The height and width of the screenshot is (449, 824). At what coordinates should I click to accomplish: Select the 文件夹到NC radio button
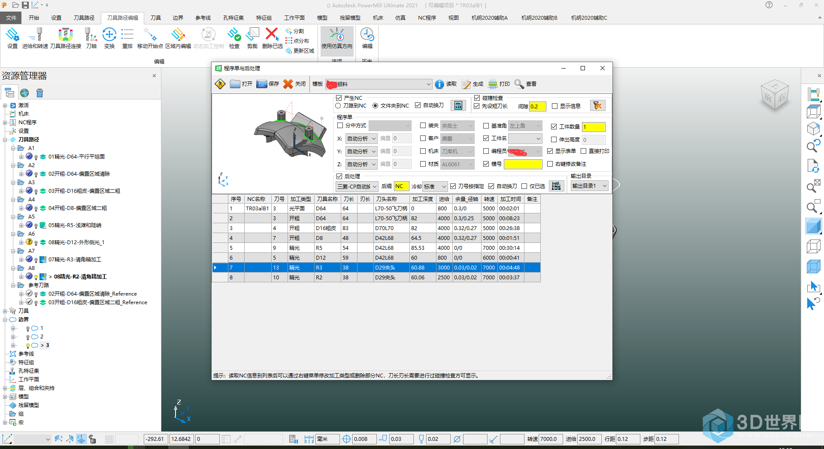(x=376, y=105)
